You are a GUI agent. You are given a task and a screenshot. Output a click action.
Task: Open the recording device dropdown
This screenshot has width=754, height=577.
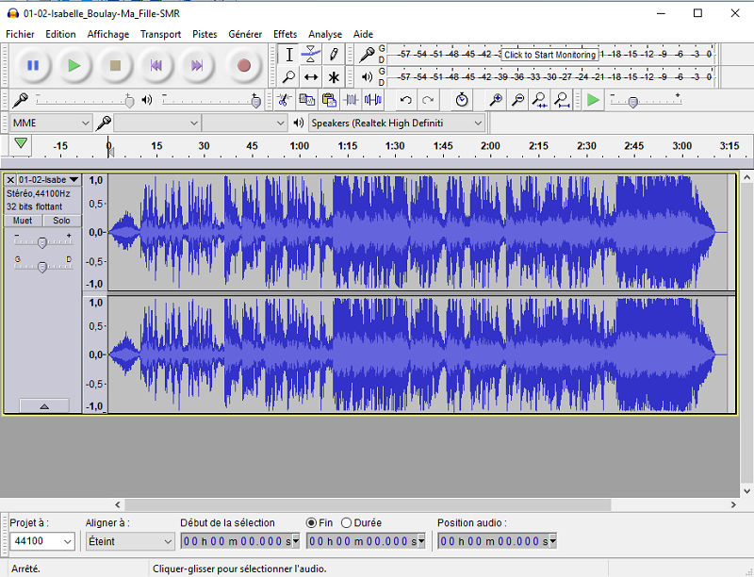[x=156, y=124]
